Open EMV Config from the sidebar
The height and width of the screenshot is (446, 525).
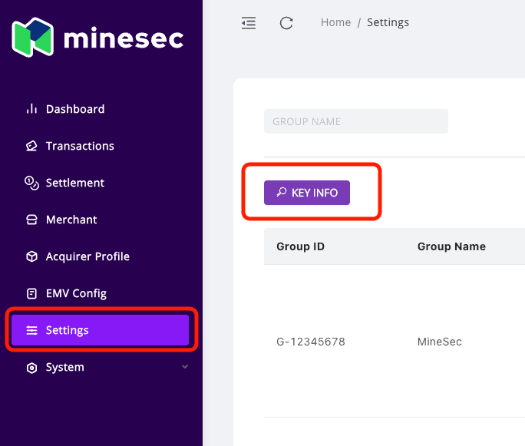(x=75, y=293)
